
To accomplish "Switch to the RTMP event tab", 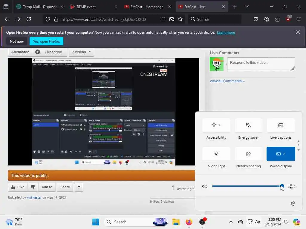I will coord(94,7).
